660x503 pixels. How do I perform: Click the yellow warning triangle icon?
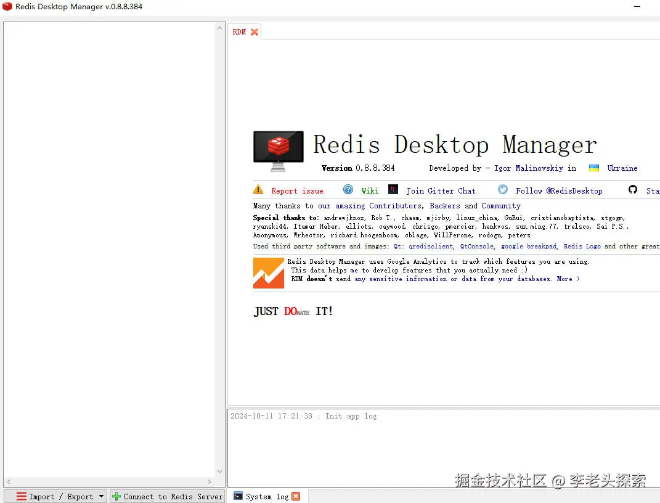(258, 189)
